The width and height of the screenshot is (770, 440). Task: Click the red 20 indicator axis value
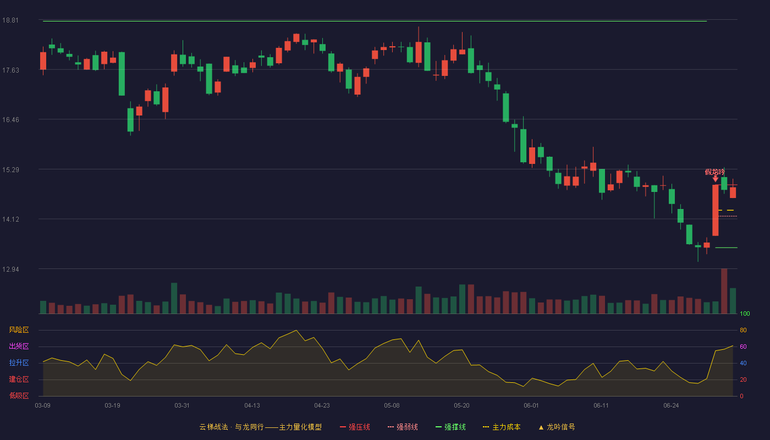coord(743,380)
